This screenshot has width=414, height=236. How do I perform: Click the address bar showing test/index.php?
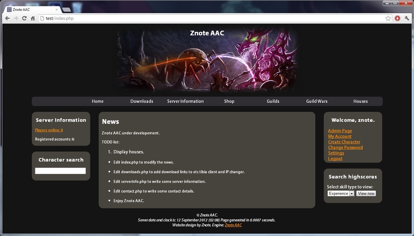click(211, 18)
